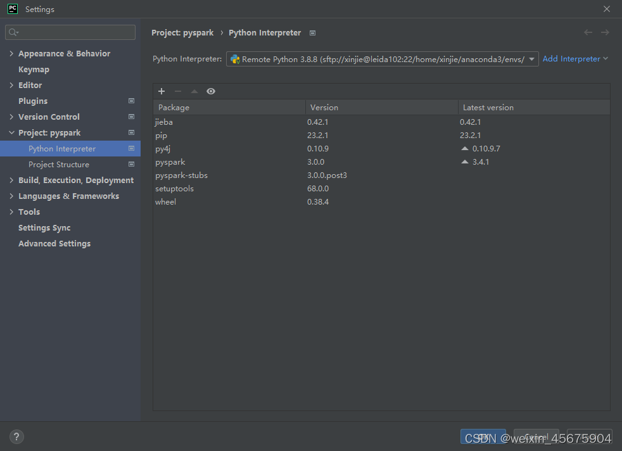The image size is (622, 451).
Task: Upgrade a package via the up-arrow icon
Action: point(194,91)
